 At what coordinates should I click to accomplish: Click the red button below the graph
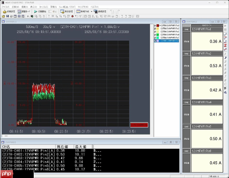point(139,125)
